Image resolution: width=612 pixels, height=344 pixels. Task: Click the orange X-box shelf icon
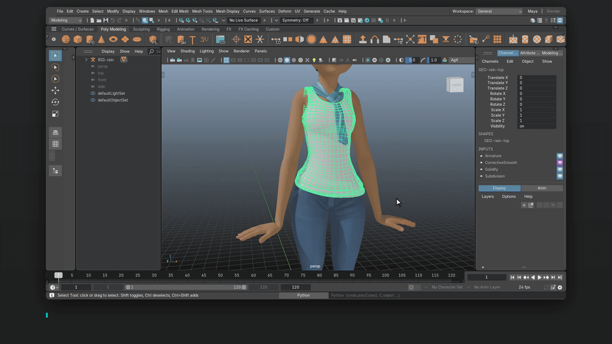coord(248,39)
